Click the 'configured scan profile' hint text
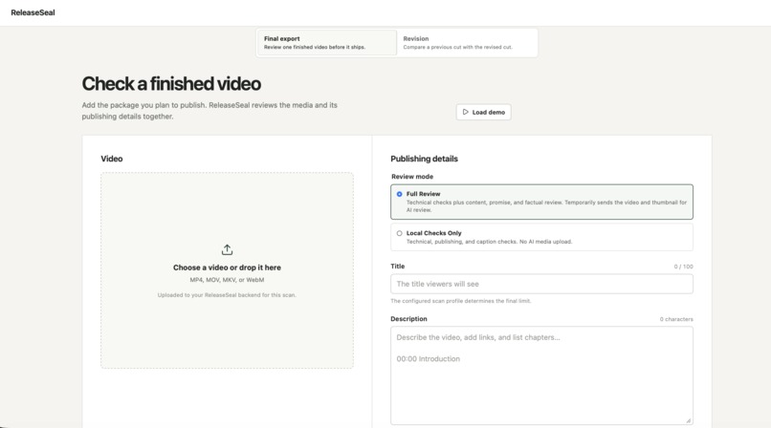This screenshot has height=428, width=771. [x=461, y=301]
